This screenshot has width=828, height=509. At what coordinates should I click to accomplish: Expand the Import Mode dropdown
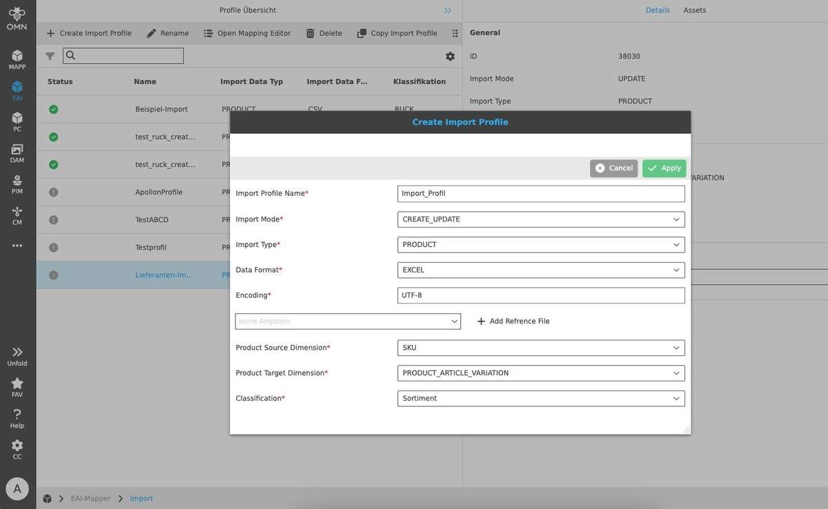[541, 219]
